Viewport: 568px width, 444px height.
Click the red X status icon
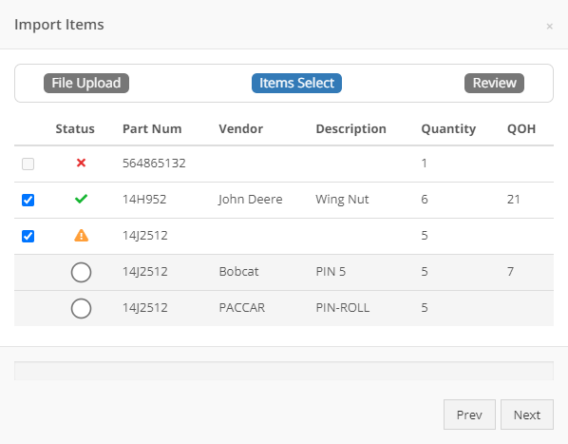[81, 164]
